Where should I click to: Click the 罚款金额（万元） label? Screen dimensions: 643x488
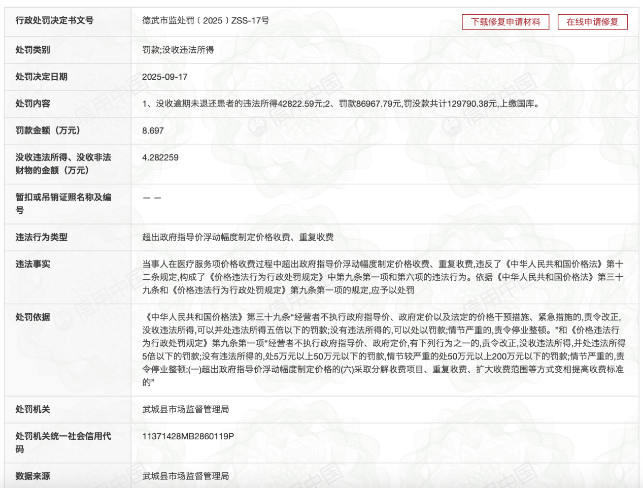pos(48,131)
